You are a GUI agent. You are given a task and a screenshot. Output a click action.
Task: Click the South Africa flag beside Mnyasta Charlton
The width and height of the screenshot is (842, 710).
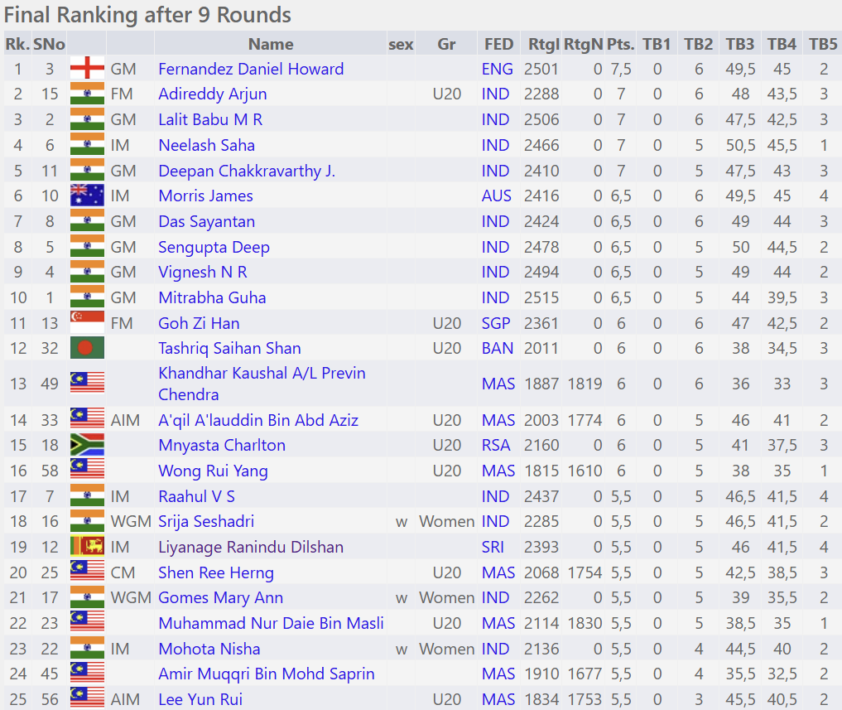tap(87, 446)
